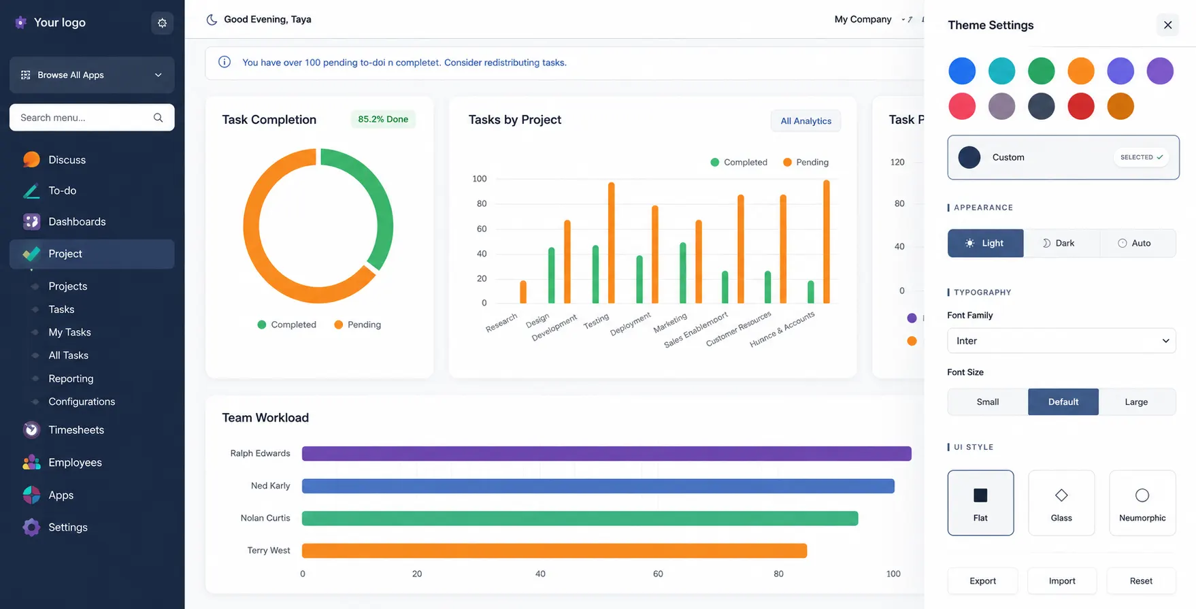Open the Timesheets clock icon
Image resolution: width=1196 pixels, height=609 pixels.
tap(31, 430)
